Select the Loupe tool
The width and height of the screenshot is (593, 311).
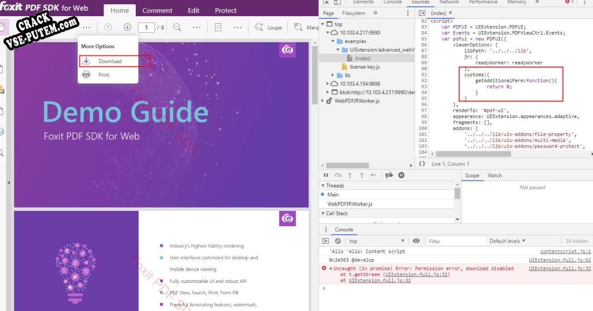click(268, 27)
